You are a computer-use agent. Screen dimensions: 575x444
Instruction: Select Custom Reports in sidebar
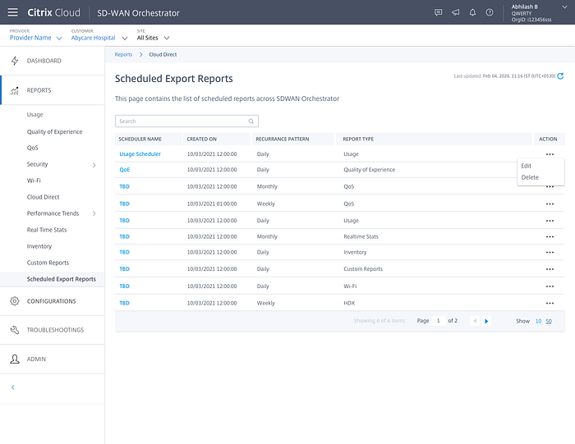tap(48, 263)
